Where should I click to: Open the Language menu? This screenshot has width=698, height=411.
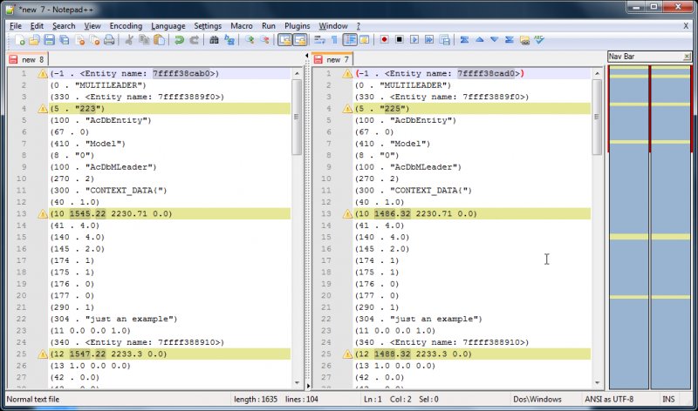(168, 26)
